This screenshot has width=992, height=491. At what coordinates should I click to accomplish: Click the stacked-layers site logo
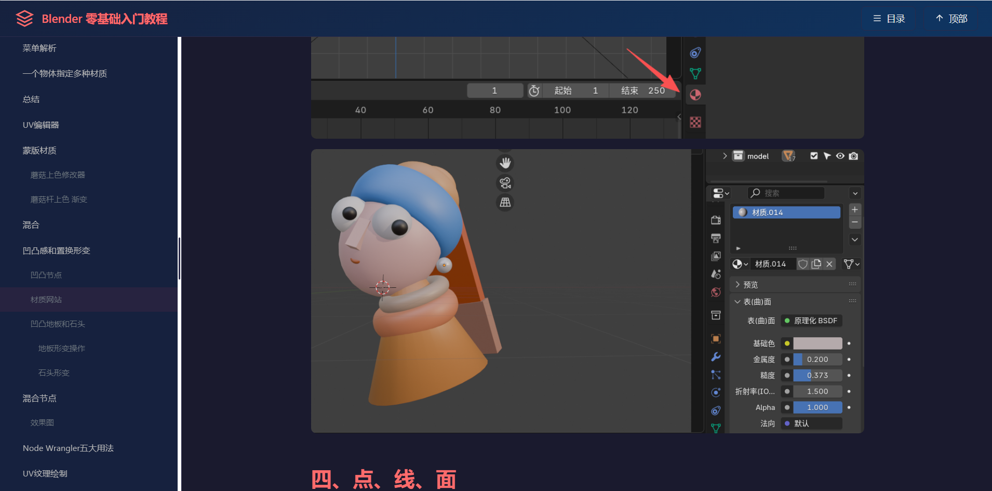24,19
